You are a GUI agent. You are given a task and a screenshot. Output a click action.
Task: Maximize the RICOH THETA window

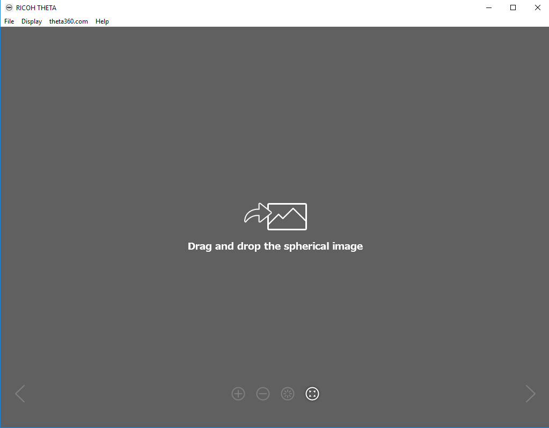(x=513, y=7)
